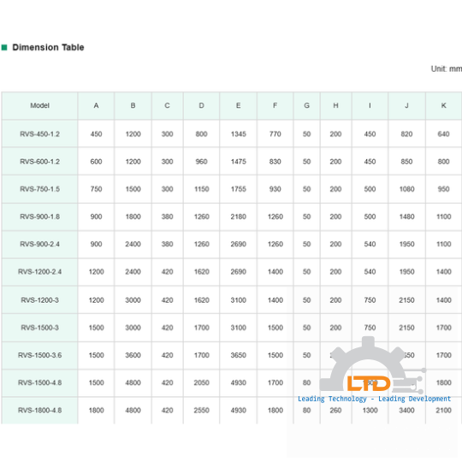Click value 3600 in RVS-1500-3.6 row
Viewport: 462px width, 462px height.
(133, 355)
